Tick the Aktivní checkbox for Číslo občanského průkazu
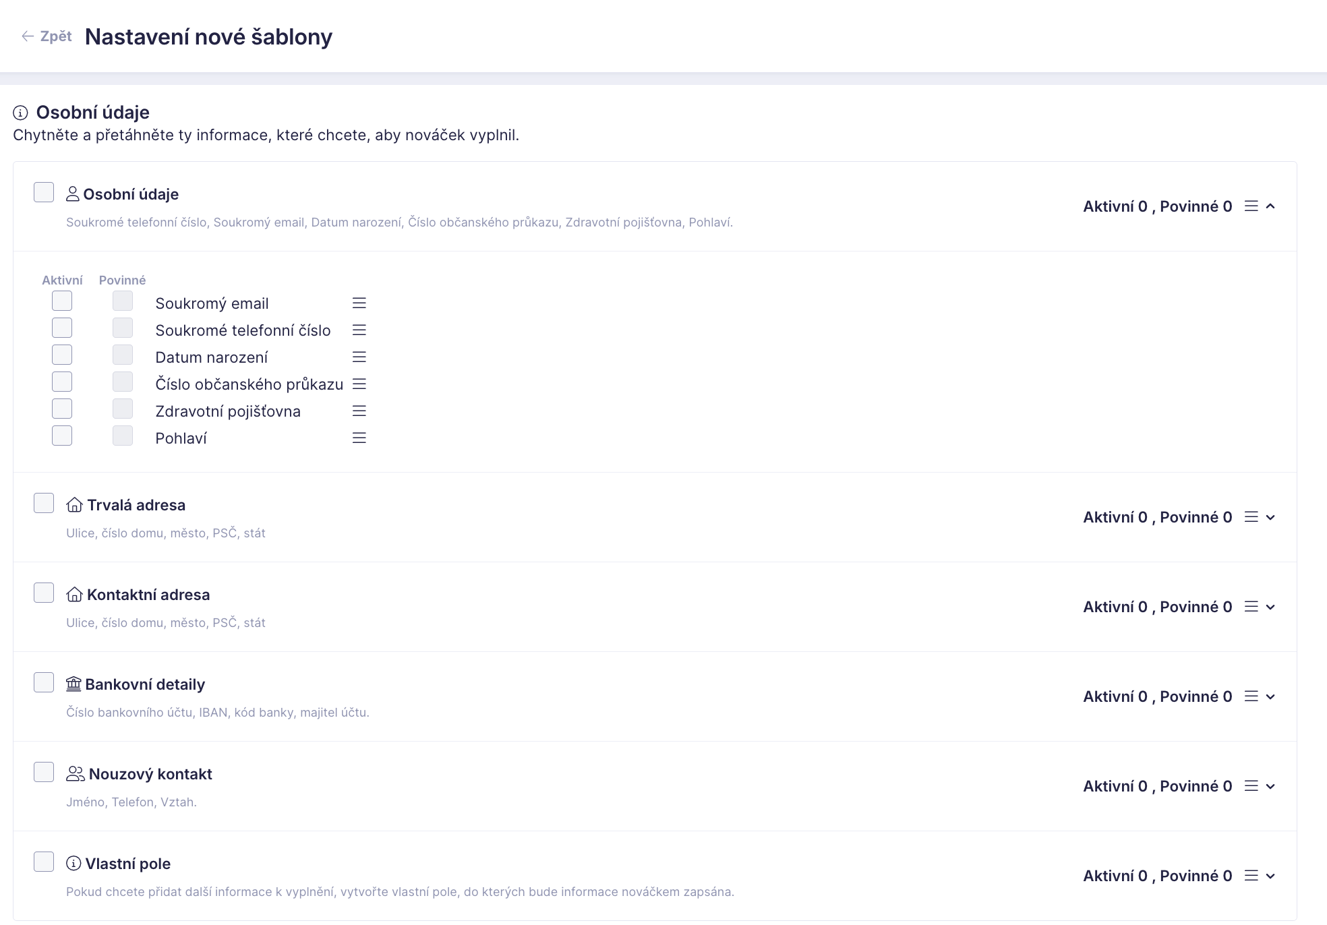 click(62, 382)
